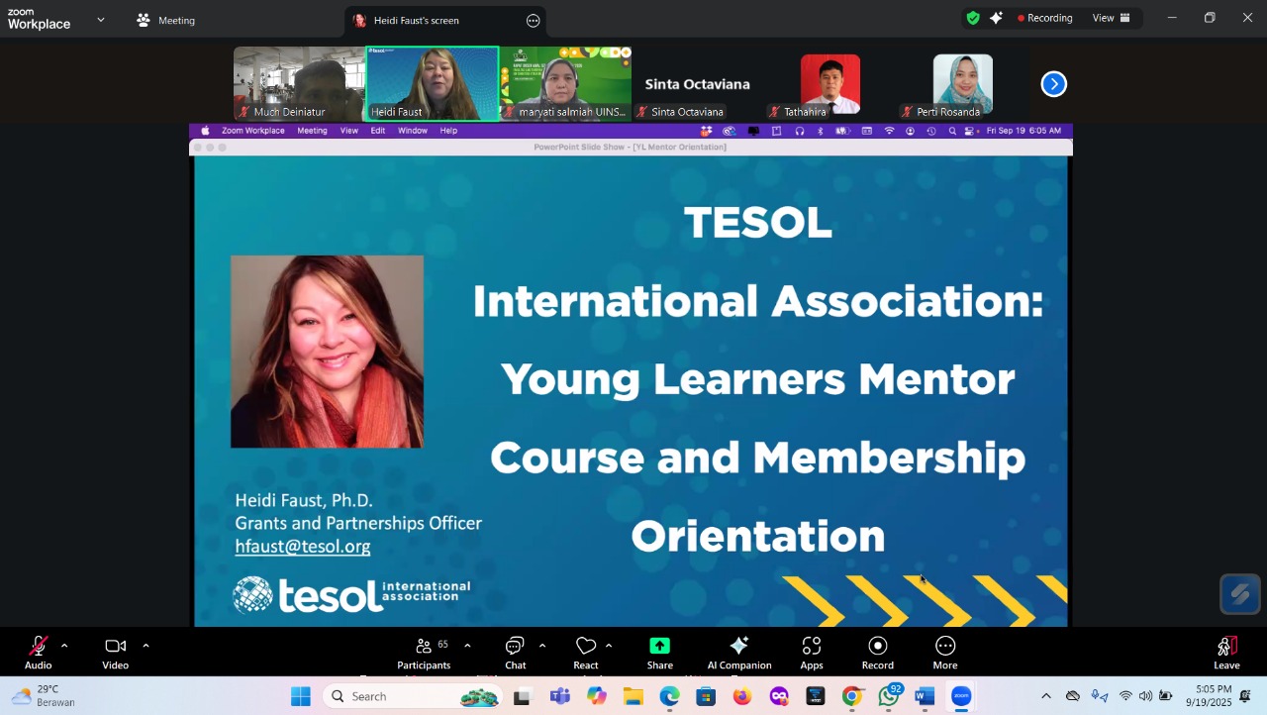Show next participants with the blue arrow
Image resolution: width=1267 pixels, height=715 pixels.
pyautogui.click(x=1053, y=84)
